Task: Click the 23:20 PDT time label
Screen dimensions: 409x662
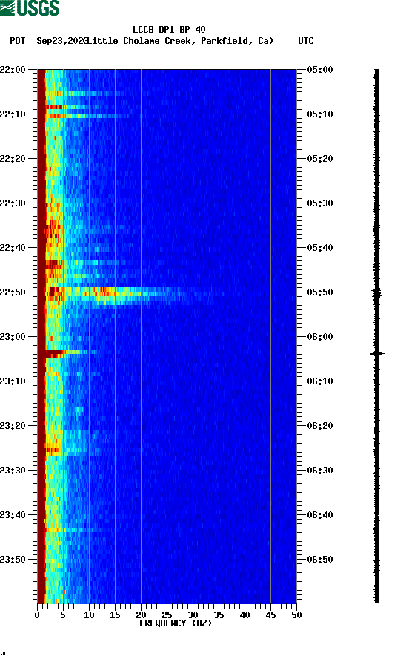Action: tap(13, 426)
